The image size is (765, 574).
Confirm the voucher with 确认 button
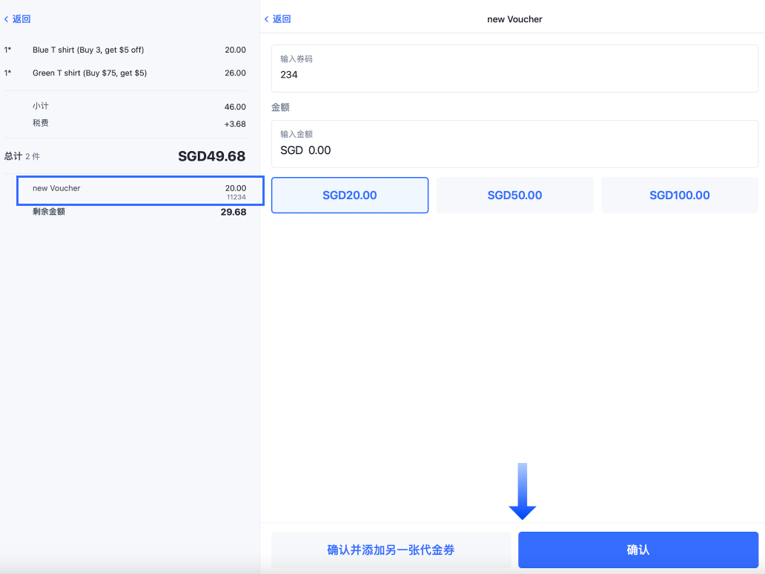[x=638, y=550]
